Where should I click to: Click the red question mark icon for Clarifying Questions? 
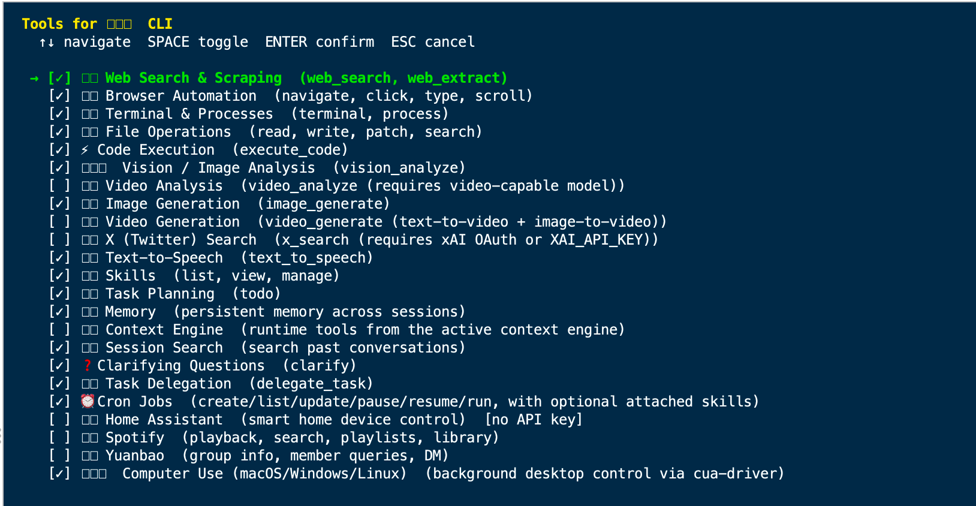pyautogui.click(x=88, y=366)
